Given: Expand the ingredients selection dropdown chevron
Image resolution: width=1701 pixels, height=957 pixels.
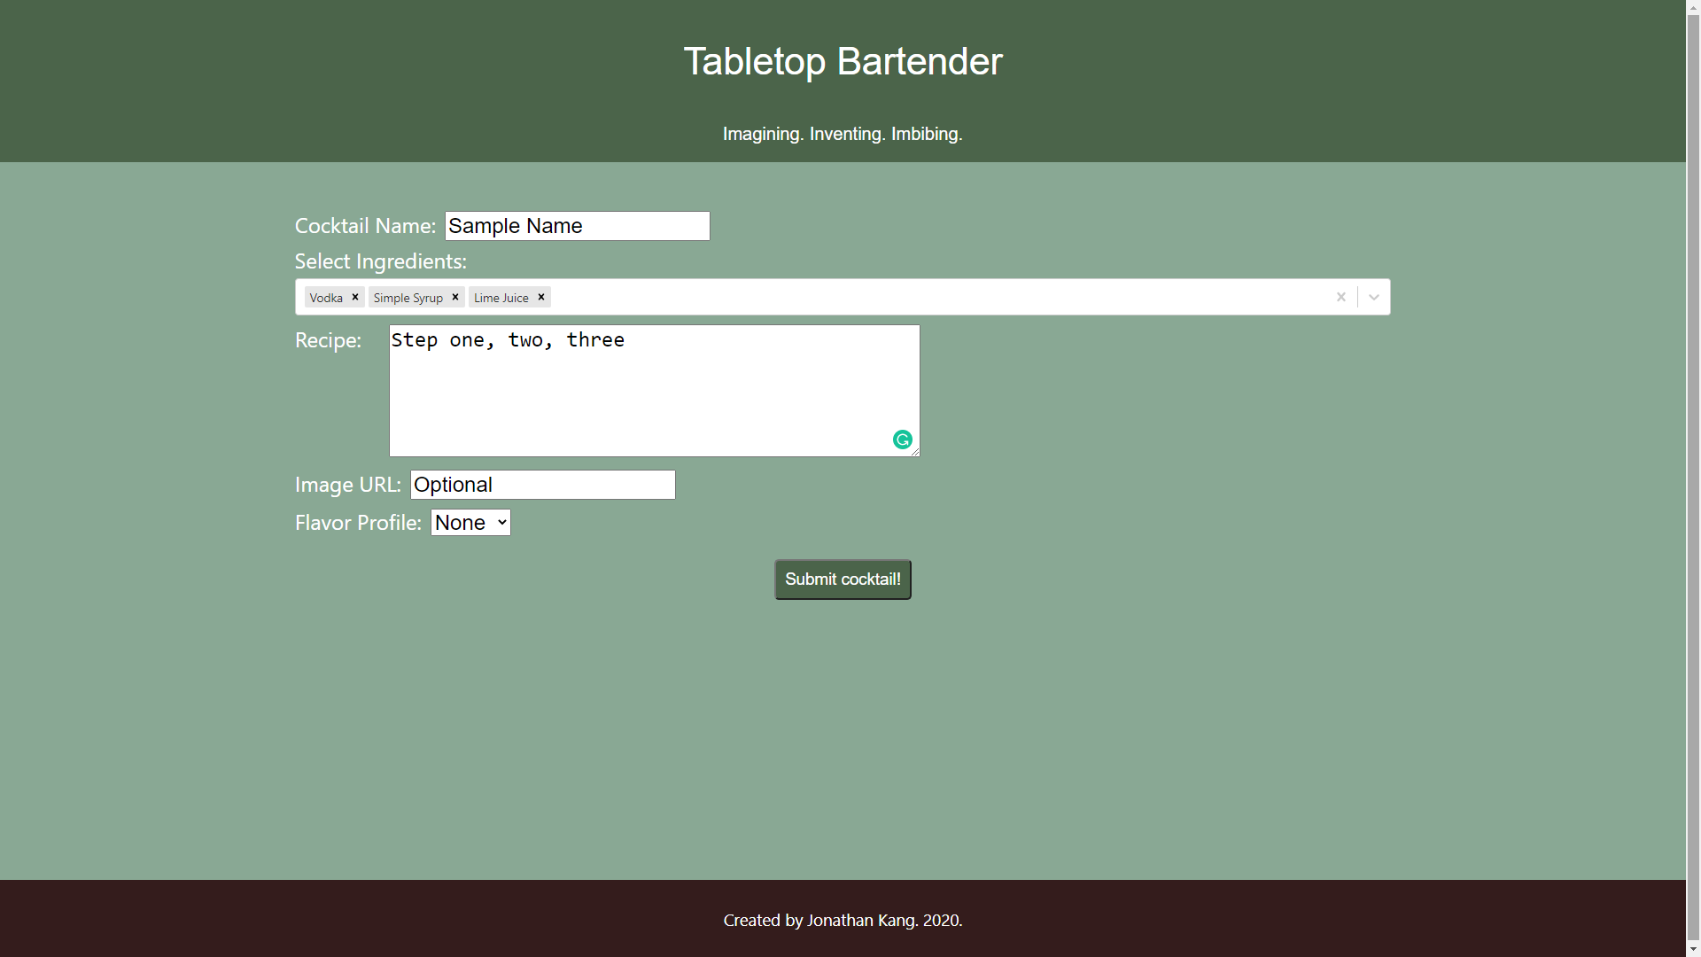Looking at the screenshot, I should pyautogui.click(x=1373, y=297).
